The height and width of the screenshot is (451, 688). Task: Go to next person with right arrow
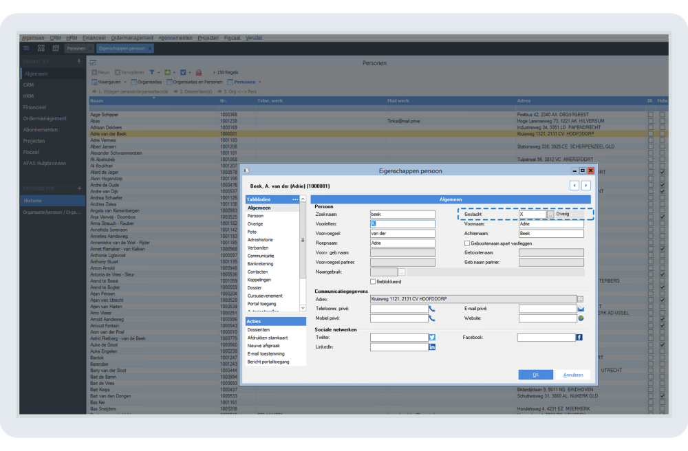[x=585, y=186]
